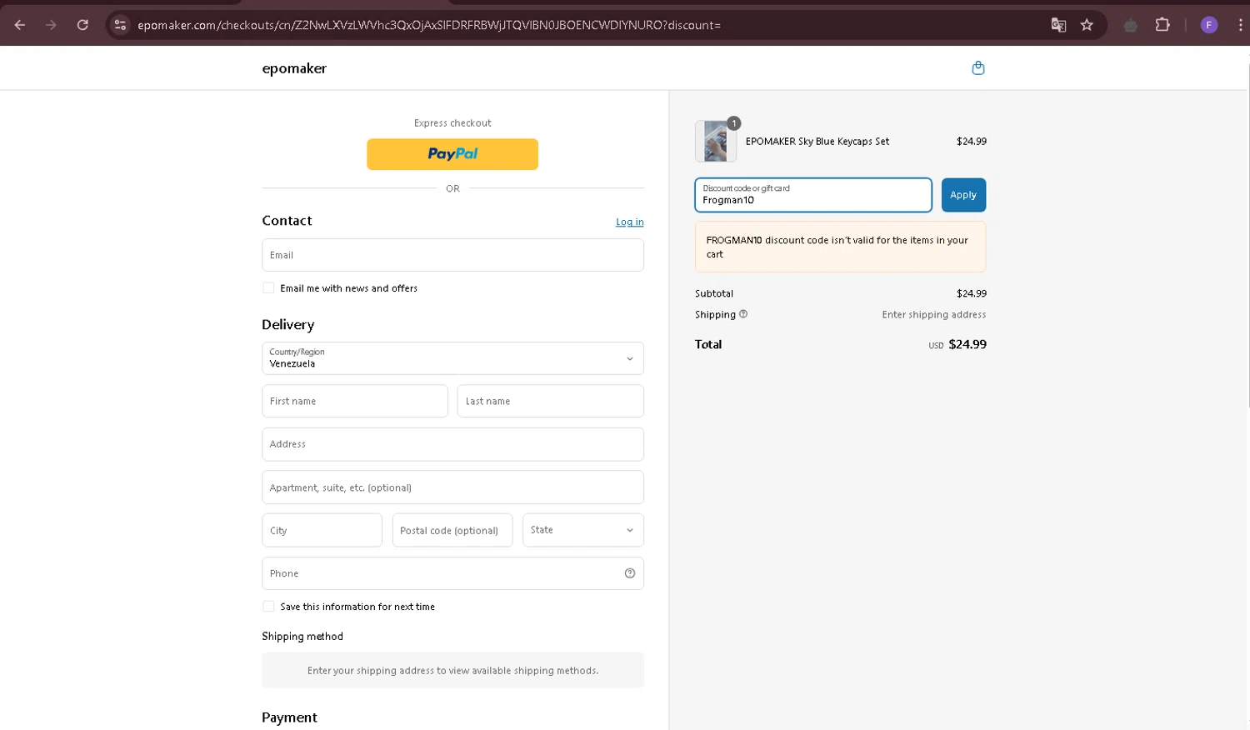Click into the Phone field
This screenshot has width=1250, height=730.
coord(452,573)
